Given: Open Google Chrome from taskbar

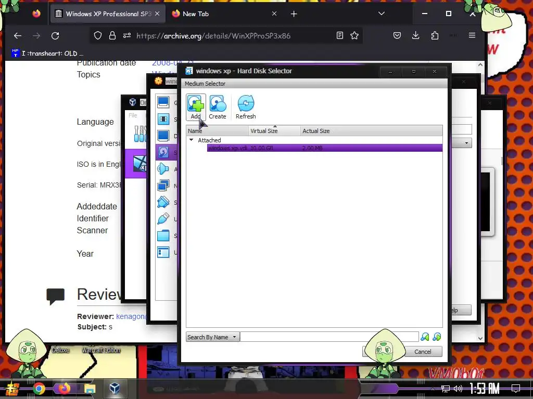Looking at the screenshot, I should point(39,389).
